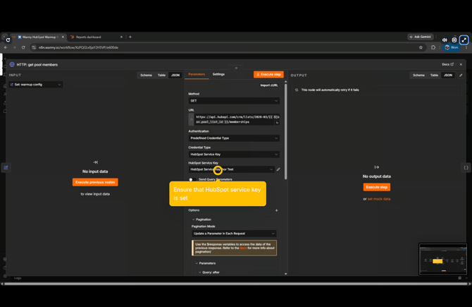Select Schema view in the Output panel
Screen dimensions: 472x307
418,75
